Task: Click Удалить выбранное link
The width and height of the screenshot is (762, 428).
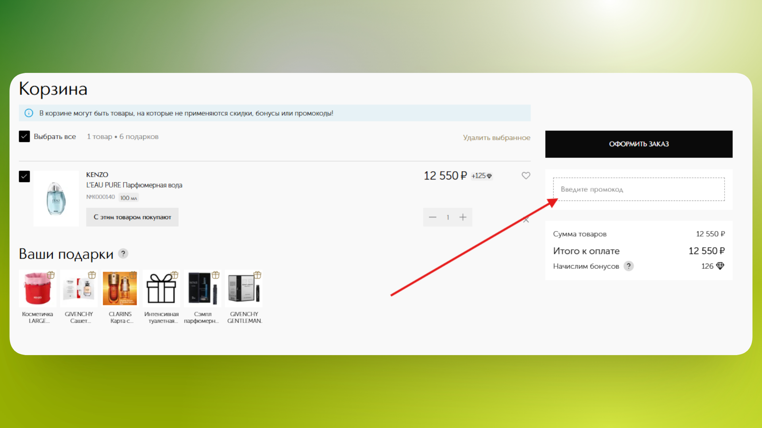Action: coord(496,138)
